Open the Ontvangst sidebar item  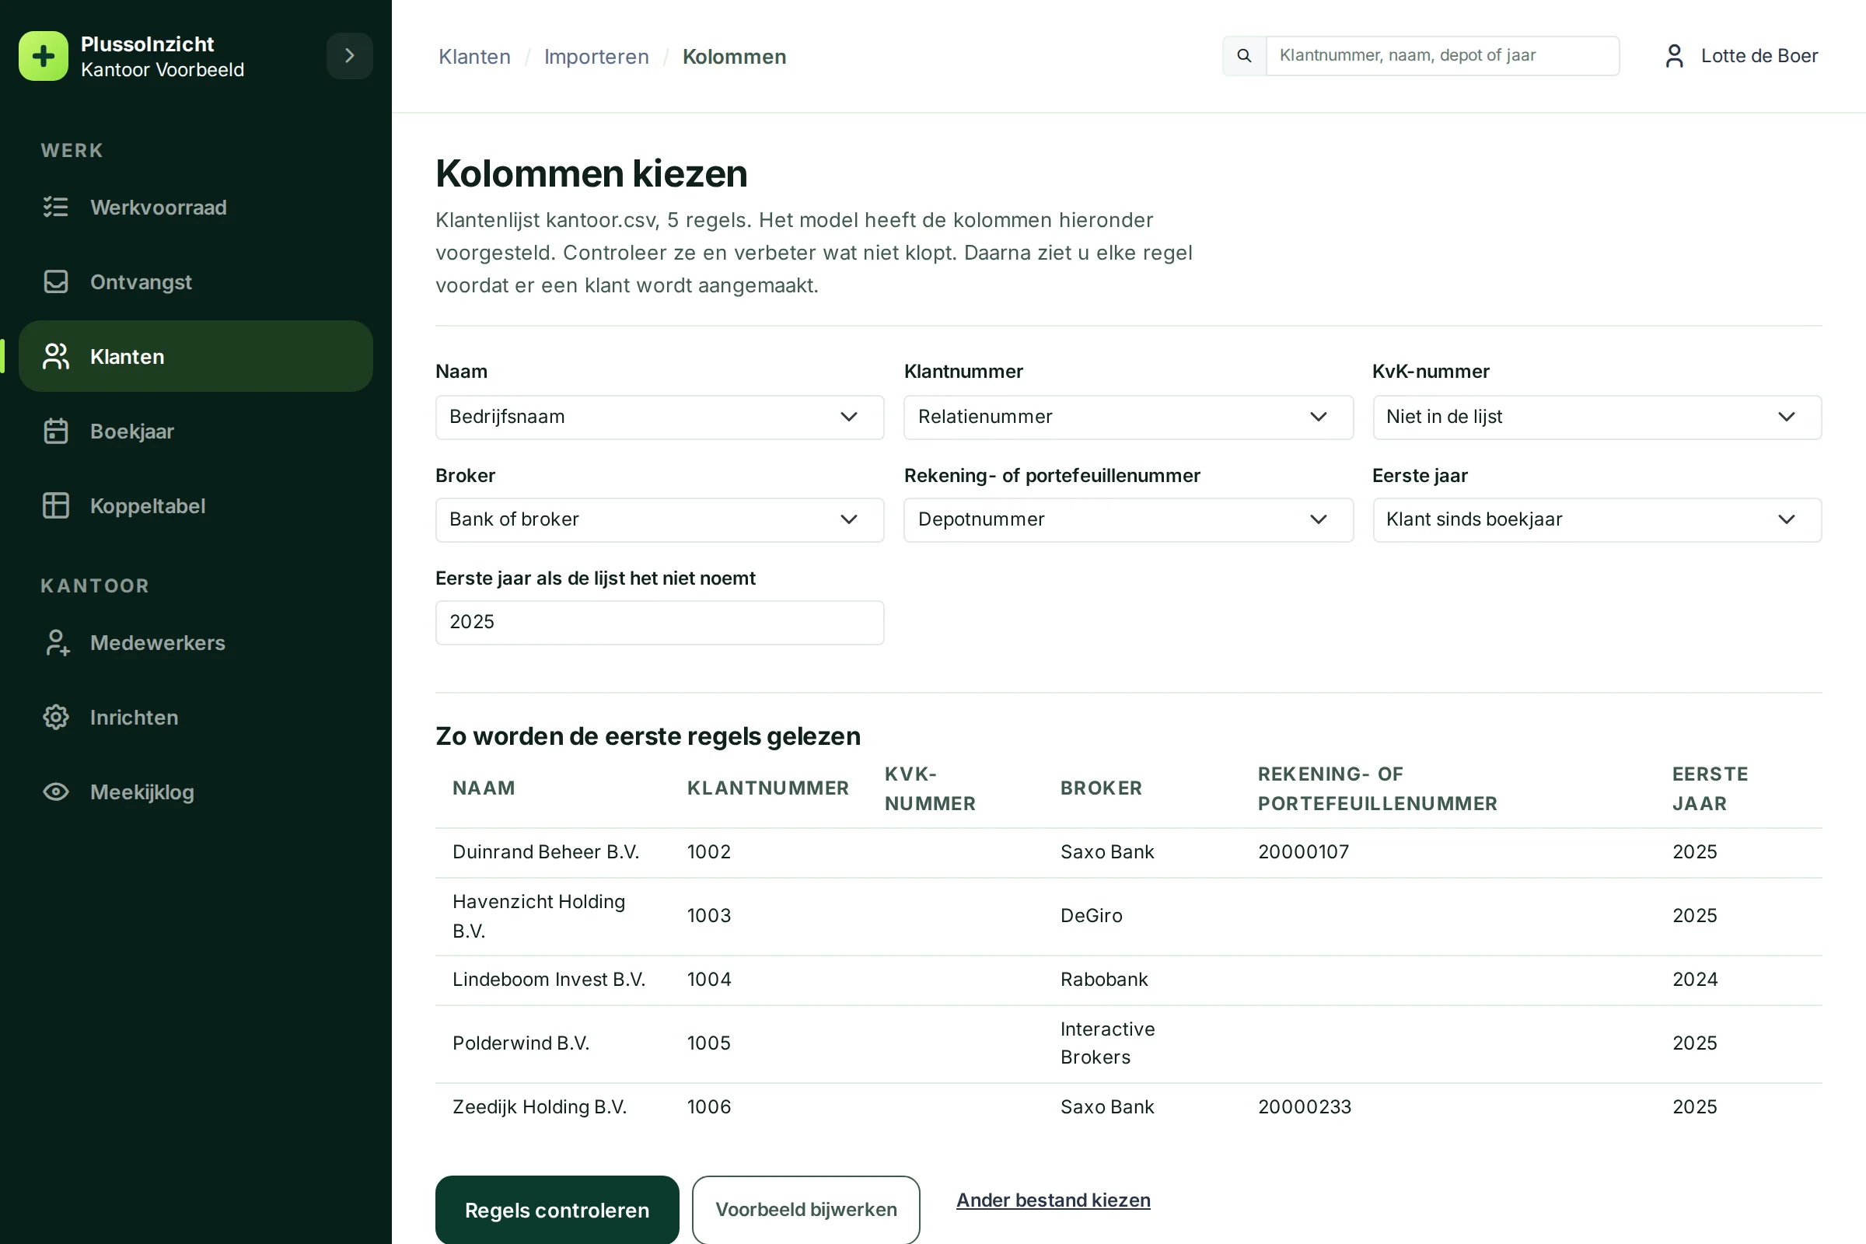[196, 281]
